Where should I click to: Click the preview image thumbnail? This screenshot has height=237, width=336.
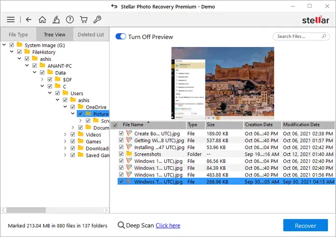click(x=223, y=83)
